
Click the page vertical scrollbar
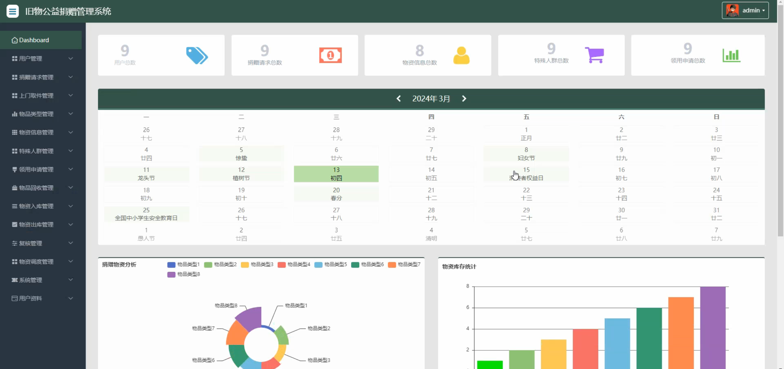point(780,122)
